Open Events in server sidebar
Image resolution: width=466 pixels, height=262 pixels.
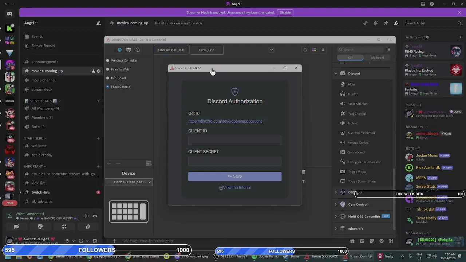37,36
